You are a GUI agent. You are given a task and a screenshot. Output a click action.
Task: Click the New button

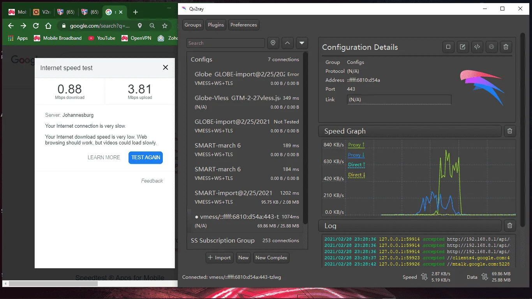(243, 258)
